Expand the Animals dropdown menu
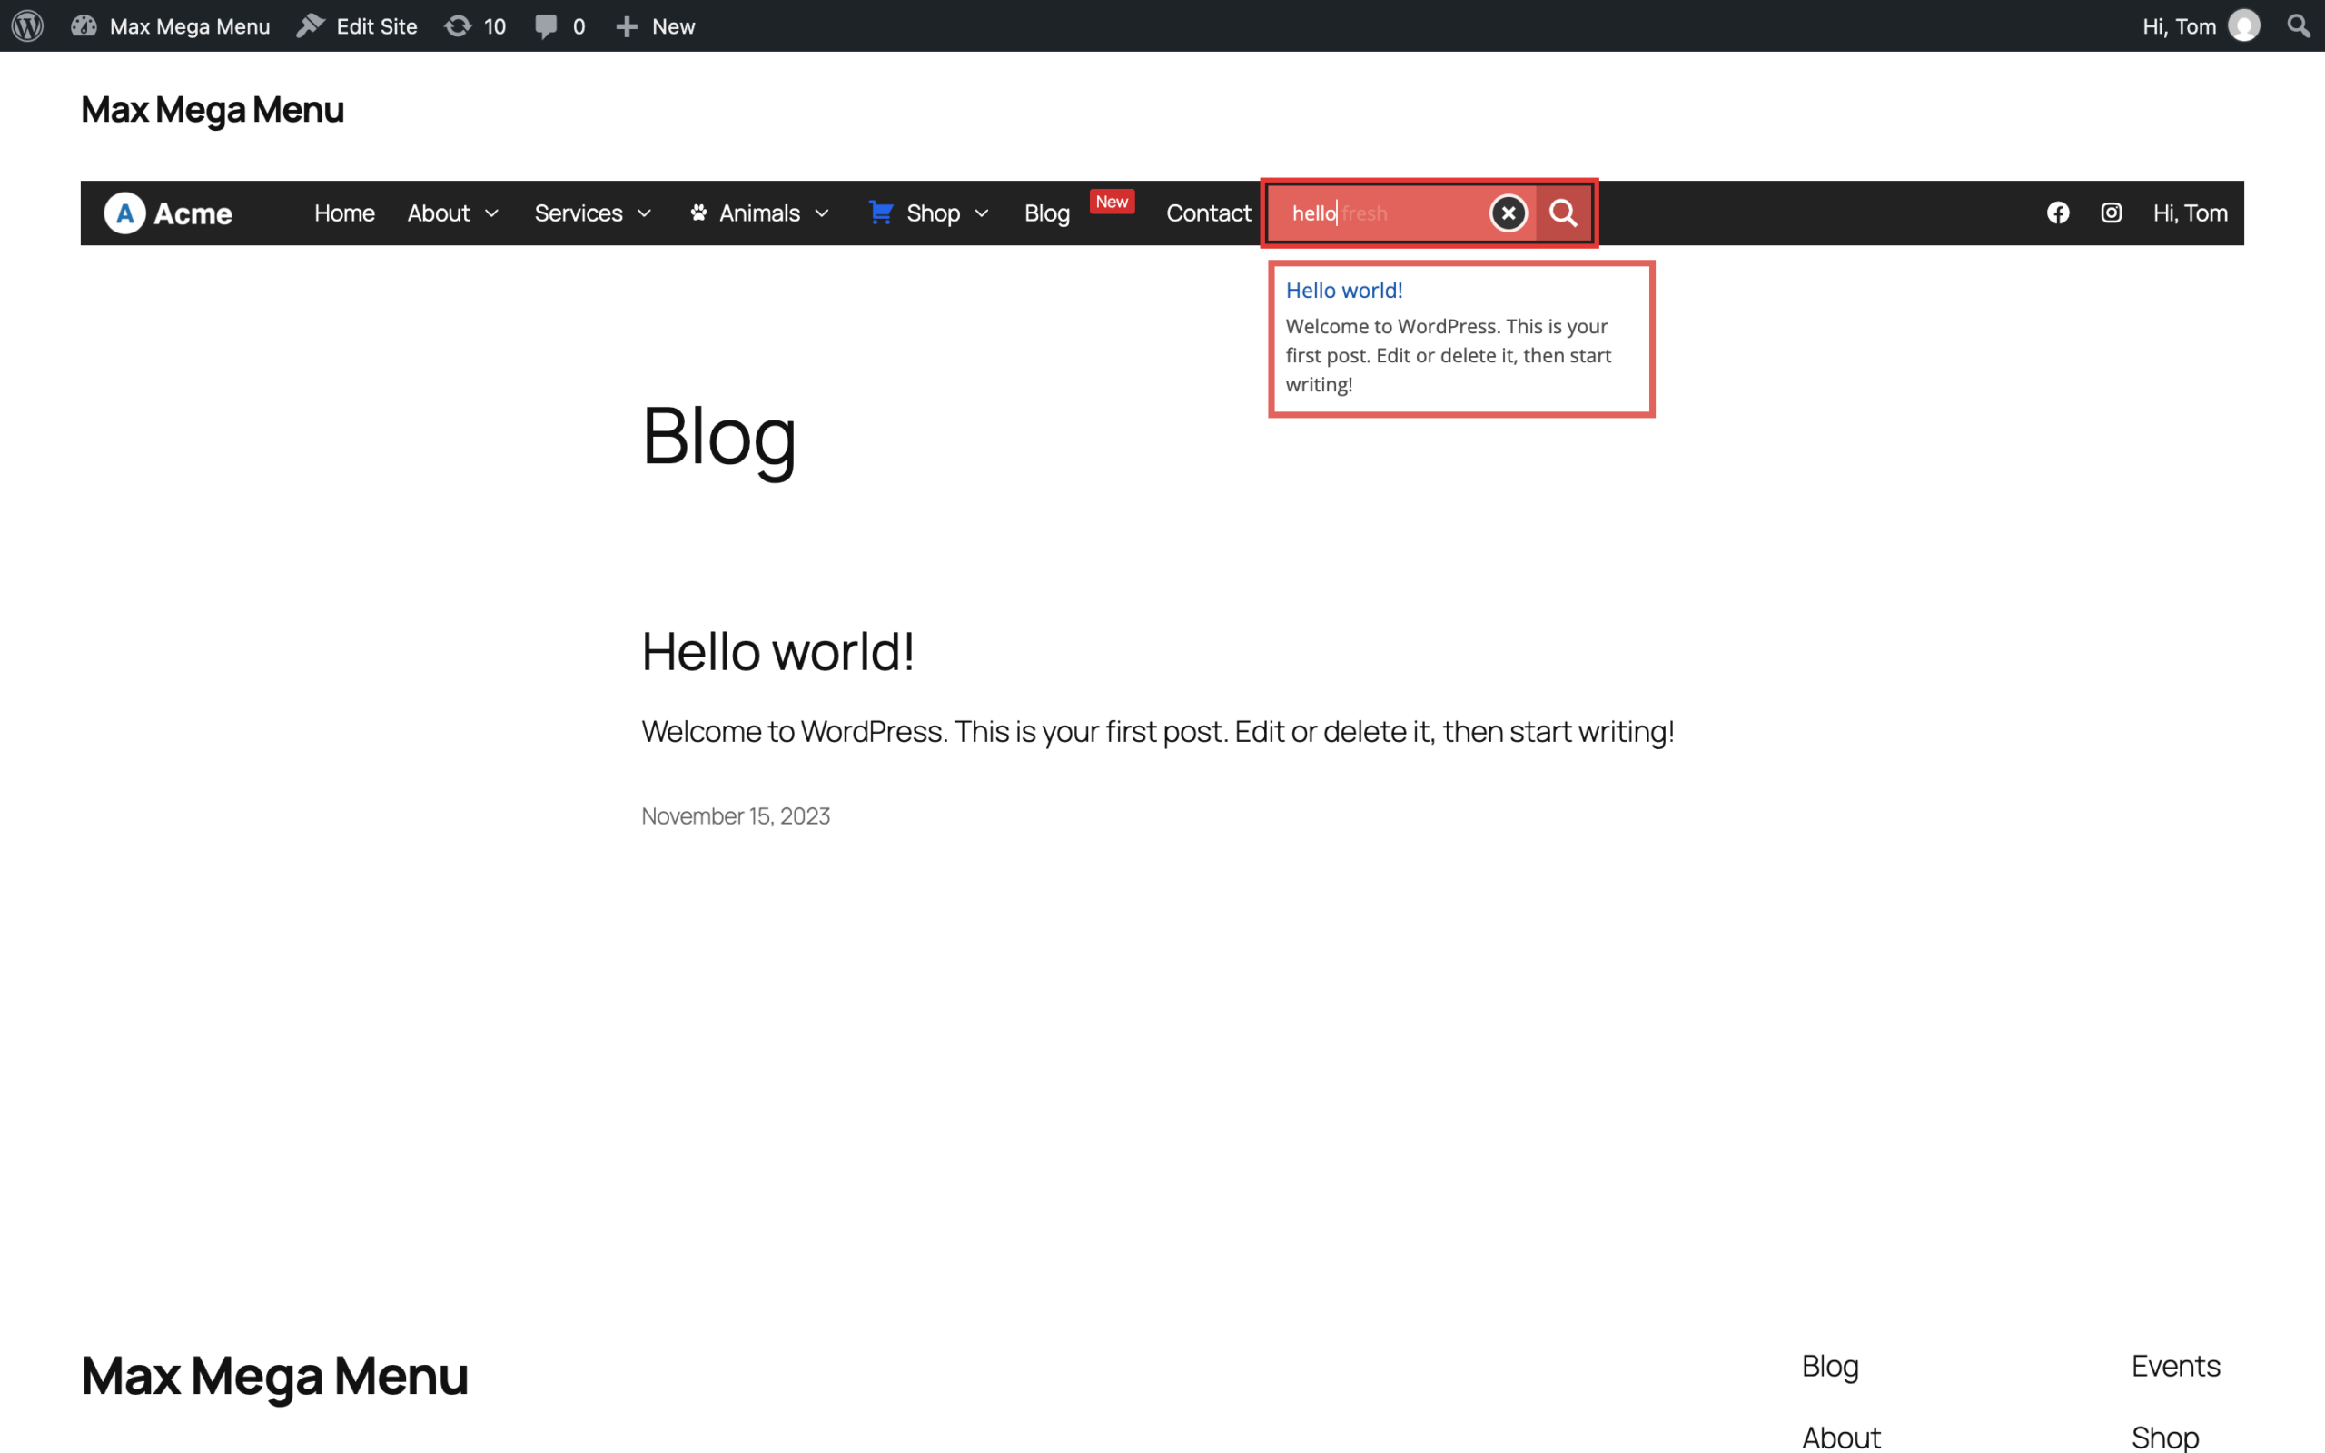This screenshot has width=2325, height=1453. pos(759,213)
